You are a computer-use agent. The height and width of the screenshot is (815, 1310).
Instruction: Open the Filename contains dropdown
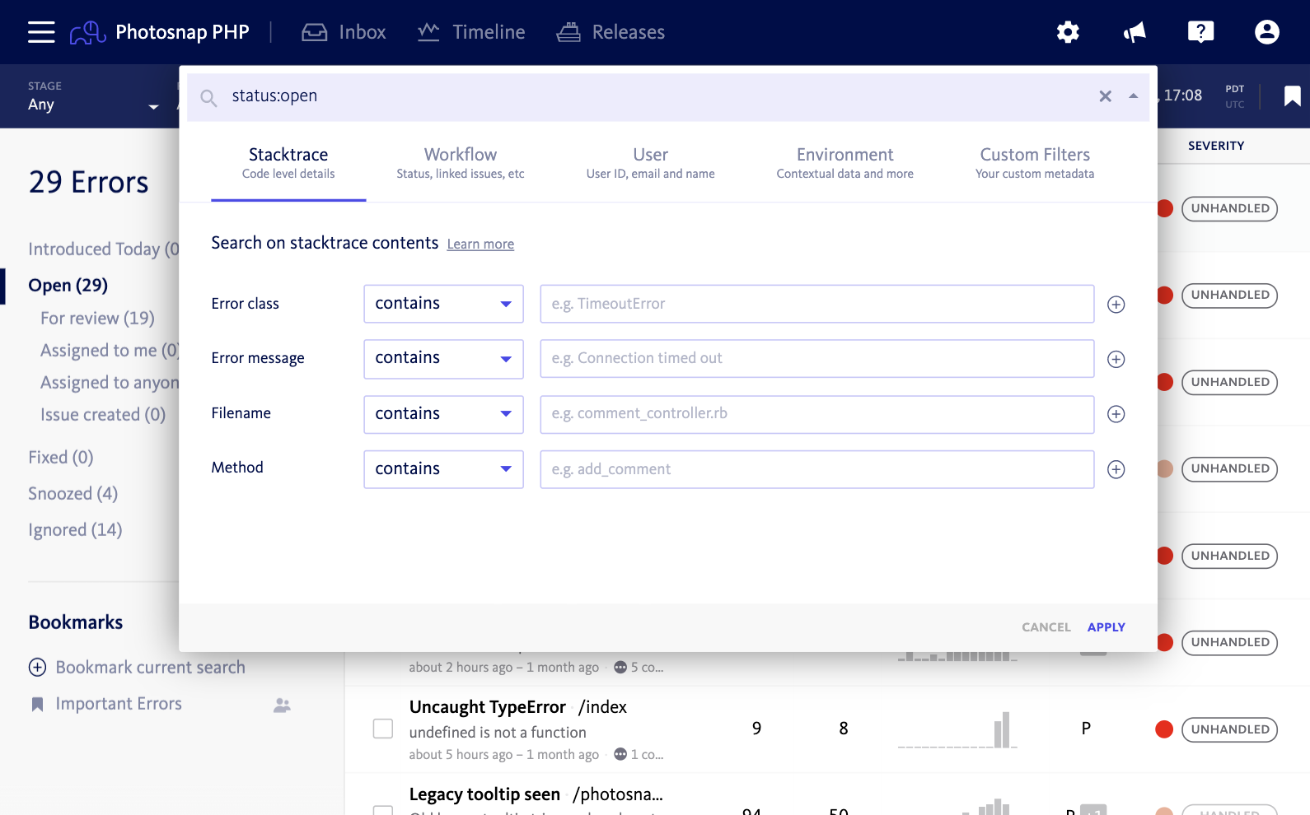click(443, 414)
